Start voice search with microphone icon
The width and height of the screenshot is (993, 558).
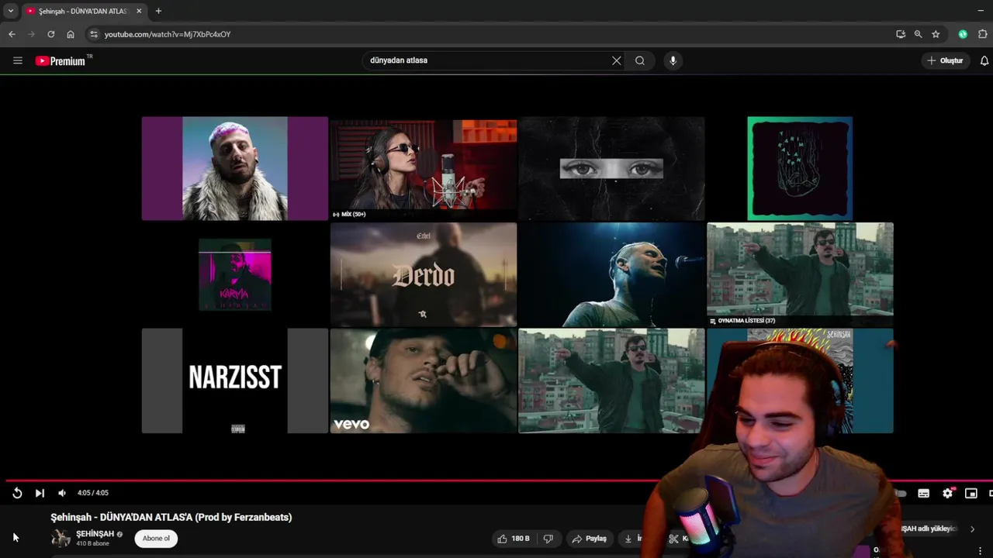pyautogui.click(x=673, y=60)
